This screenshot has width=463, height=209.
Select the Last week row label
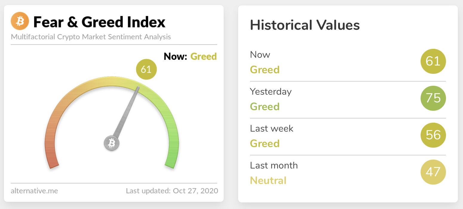coord(272,129)
